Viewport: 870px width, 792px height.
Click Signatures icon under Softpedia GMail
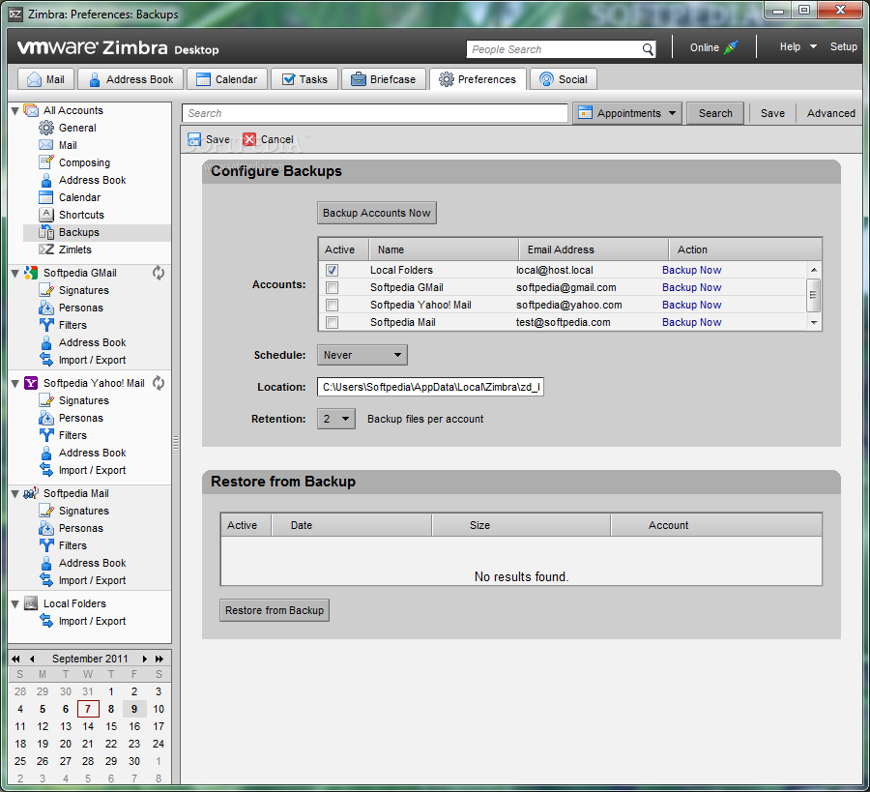click(x=46, y=290)
